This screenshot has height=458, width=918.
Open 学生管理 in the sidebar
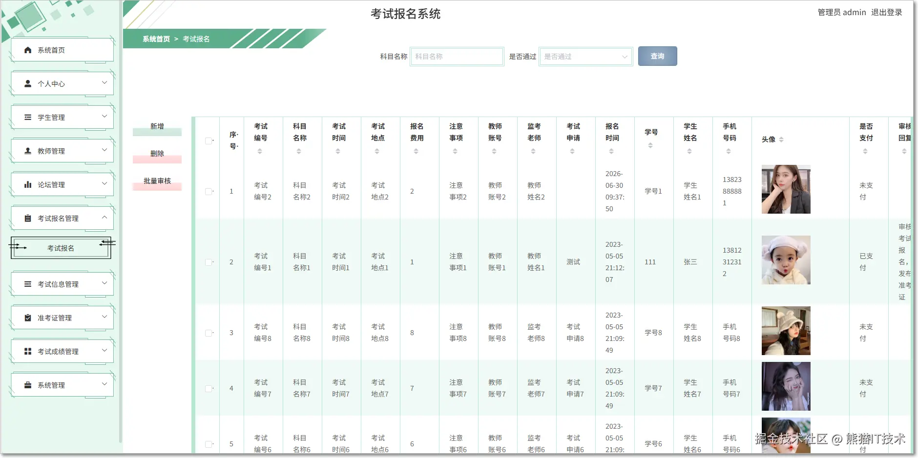(x=63, y=117)
